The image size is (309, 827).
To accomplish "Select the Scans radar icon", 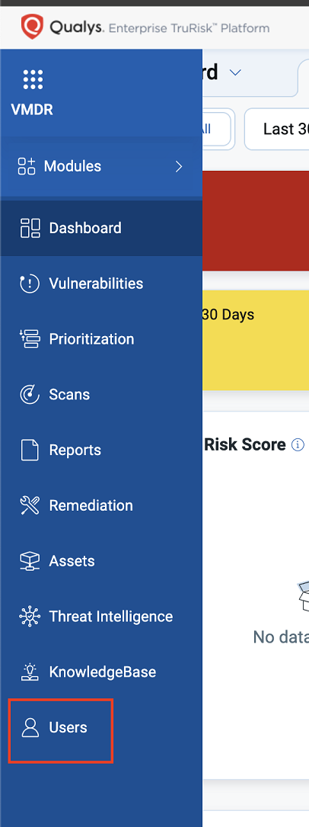I will [x=30, y=395].
